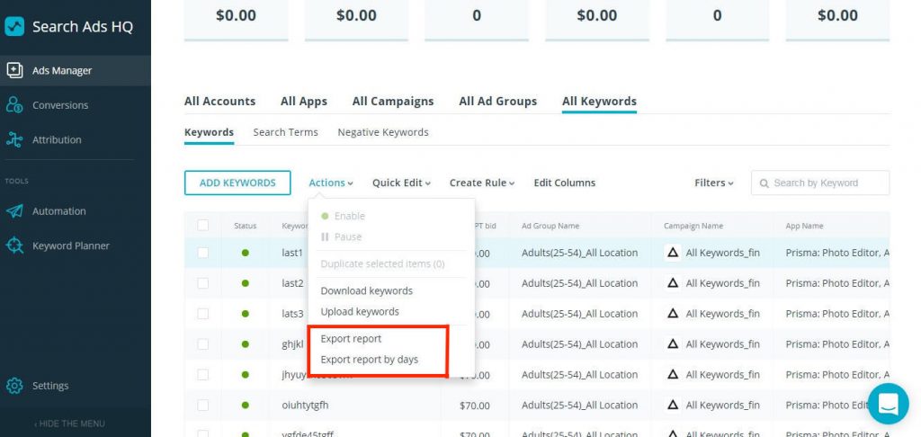Select the Keywords sub-tab

(x=209, y=132)
